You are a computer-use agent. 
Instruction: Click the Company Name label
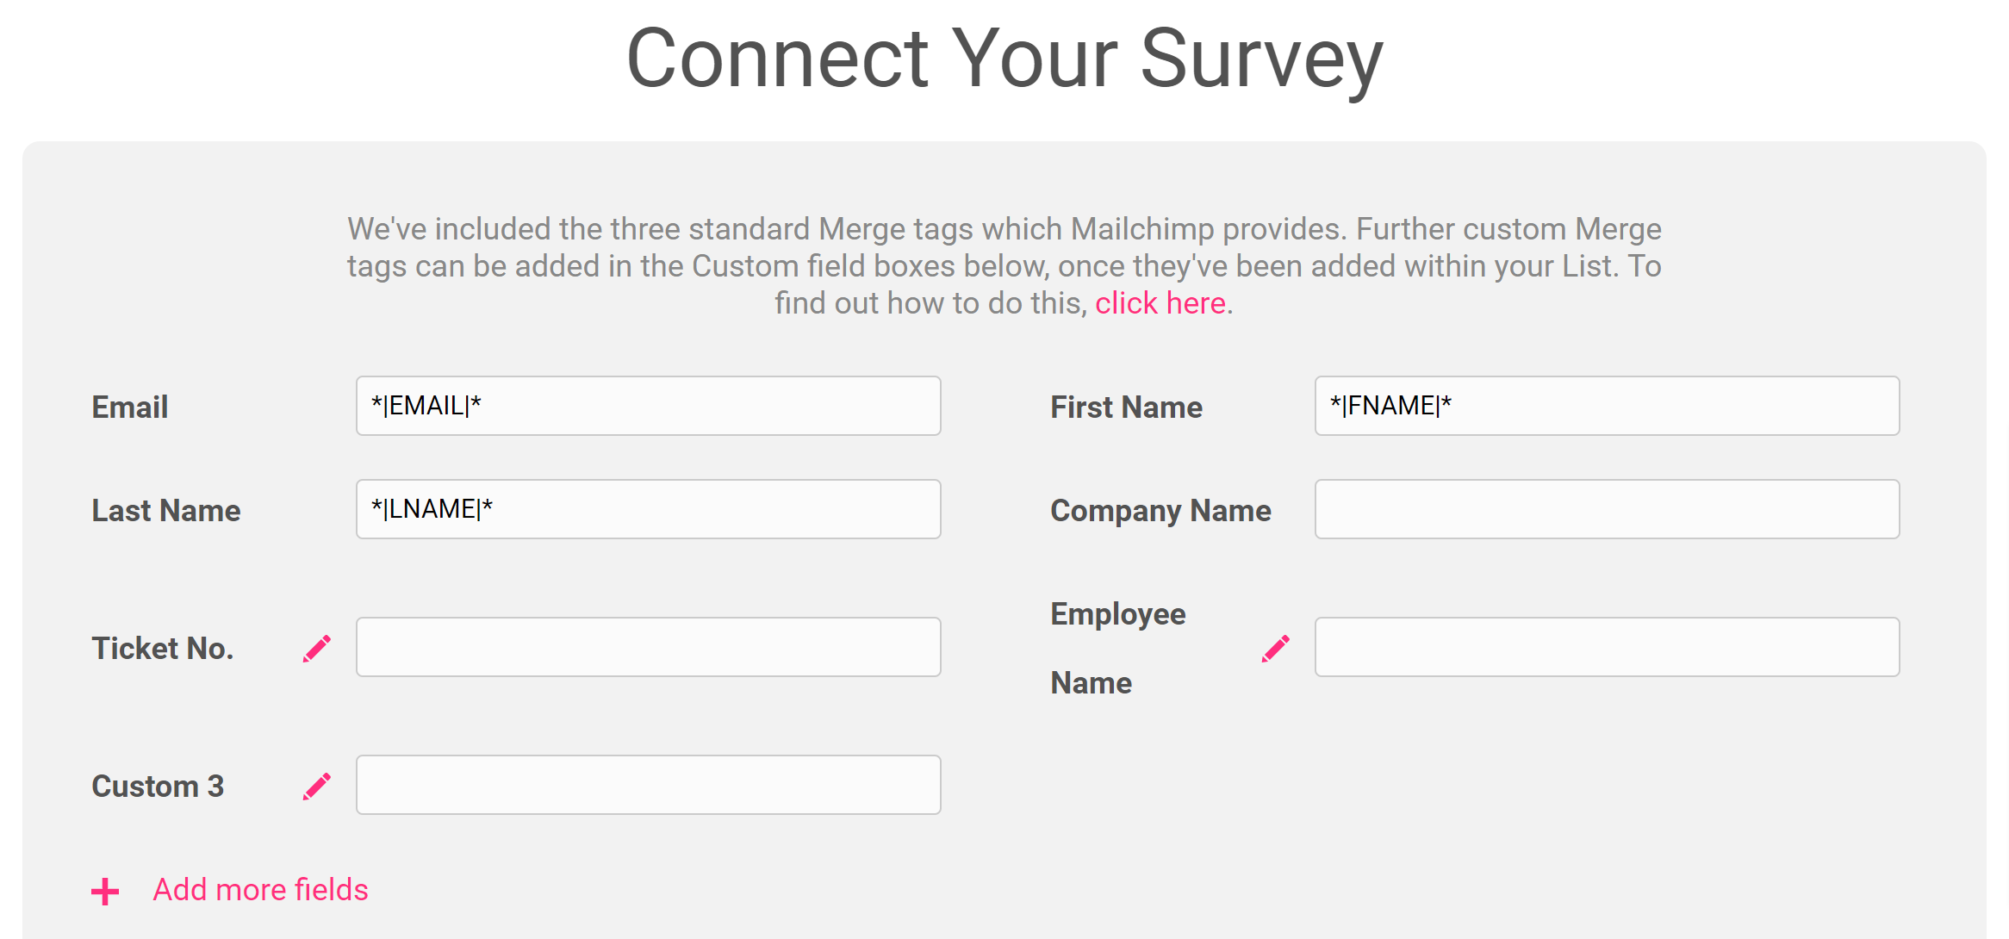pos(1160,511)
